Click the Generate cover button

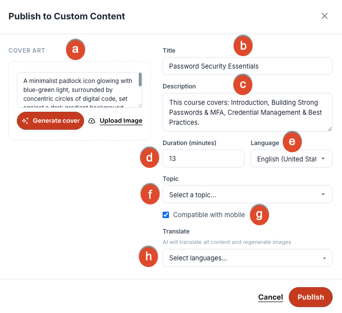pyautogui.click(x=50, y=121)
